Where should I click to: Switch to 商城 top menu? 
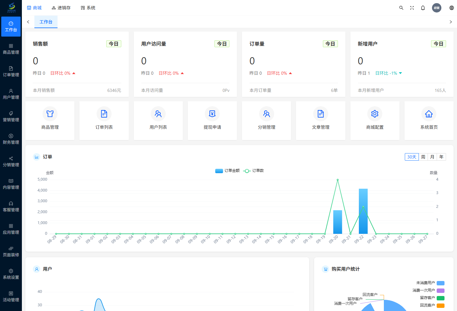[x=34, y=8]
